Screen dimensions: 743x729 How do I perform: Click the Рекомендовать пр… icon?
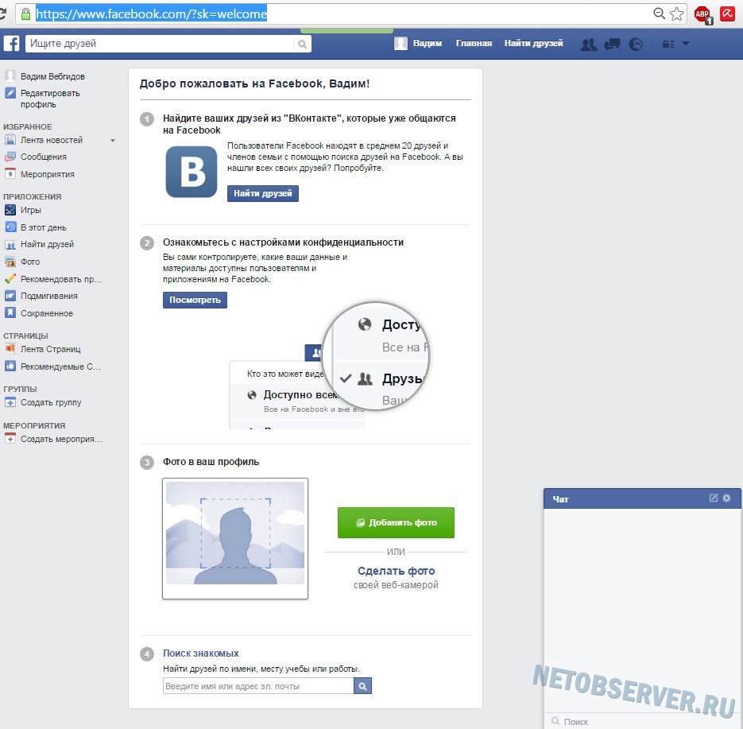[10, 279]
